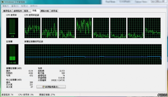This screenshot has height=97, width=168.
Task: Click the 存留時間 value 0:16:46
Action: point(62,78)
